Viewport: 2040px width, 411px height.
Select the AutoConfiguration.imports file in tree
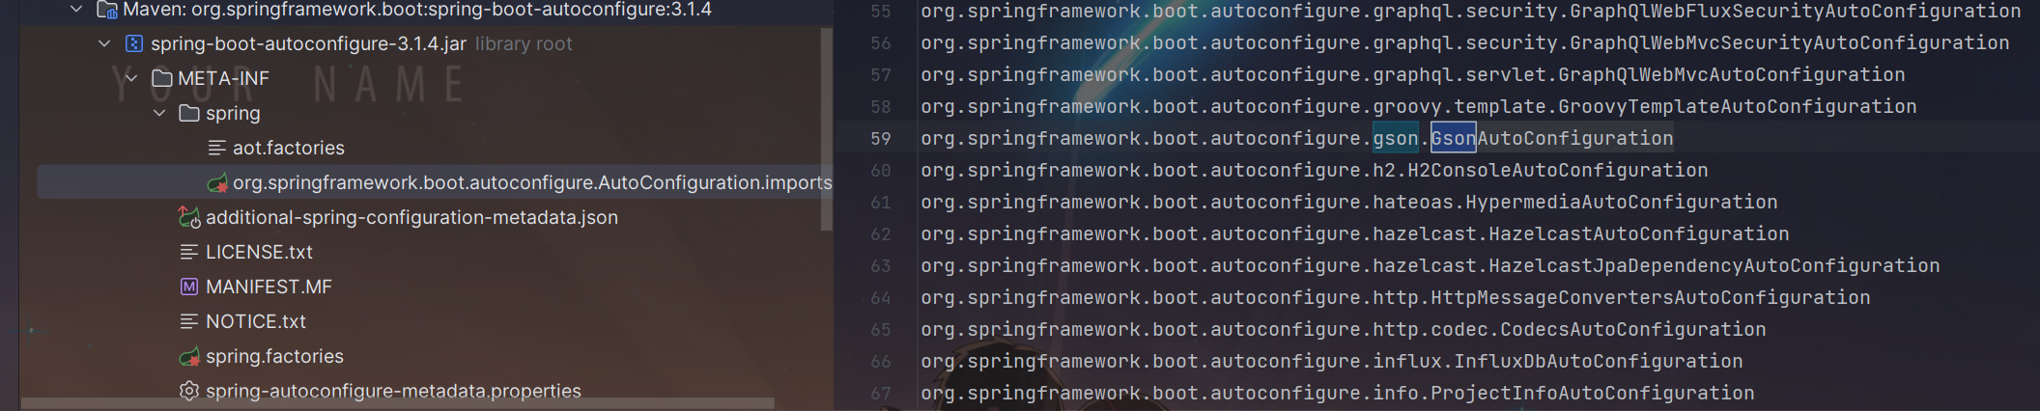(531, 183)
